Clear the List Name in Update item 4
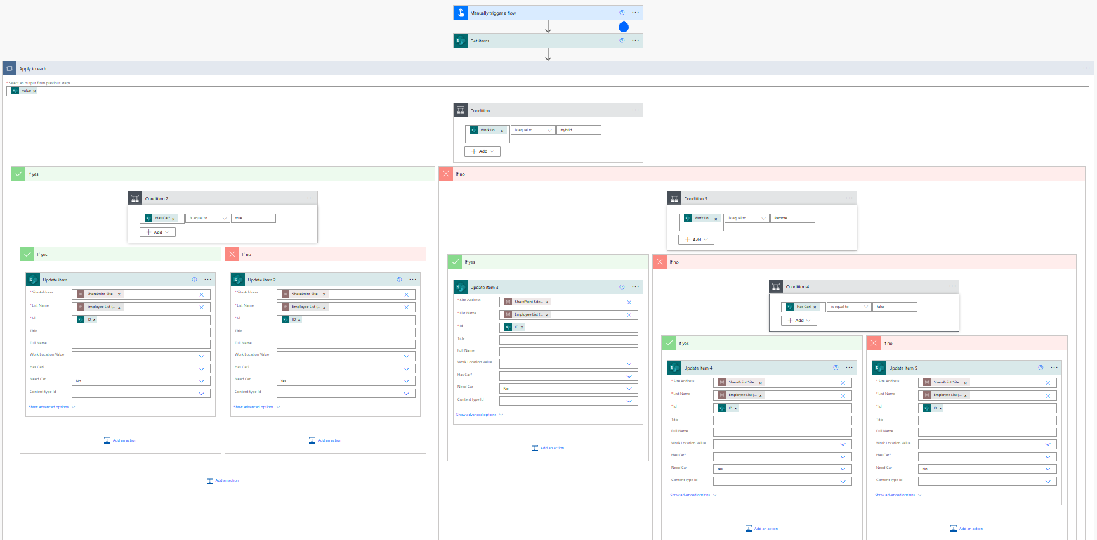Image resolution: width=1097 pixels, height=540 pixels. (843, 395)
